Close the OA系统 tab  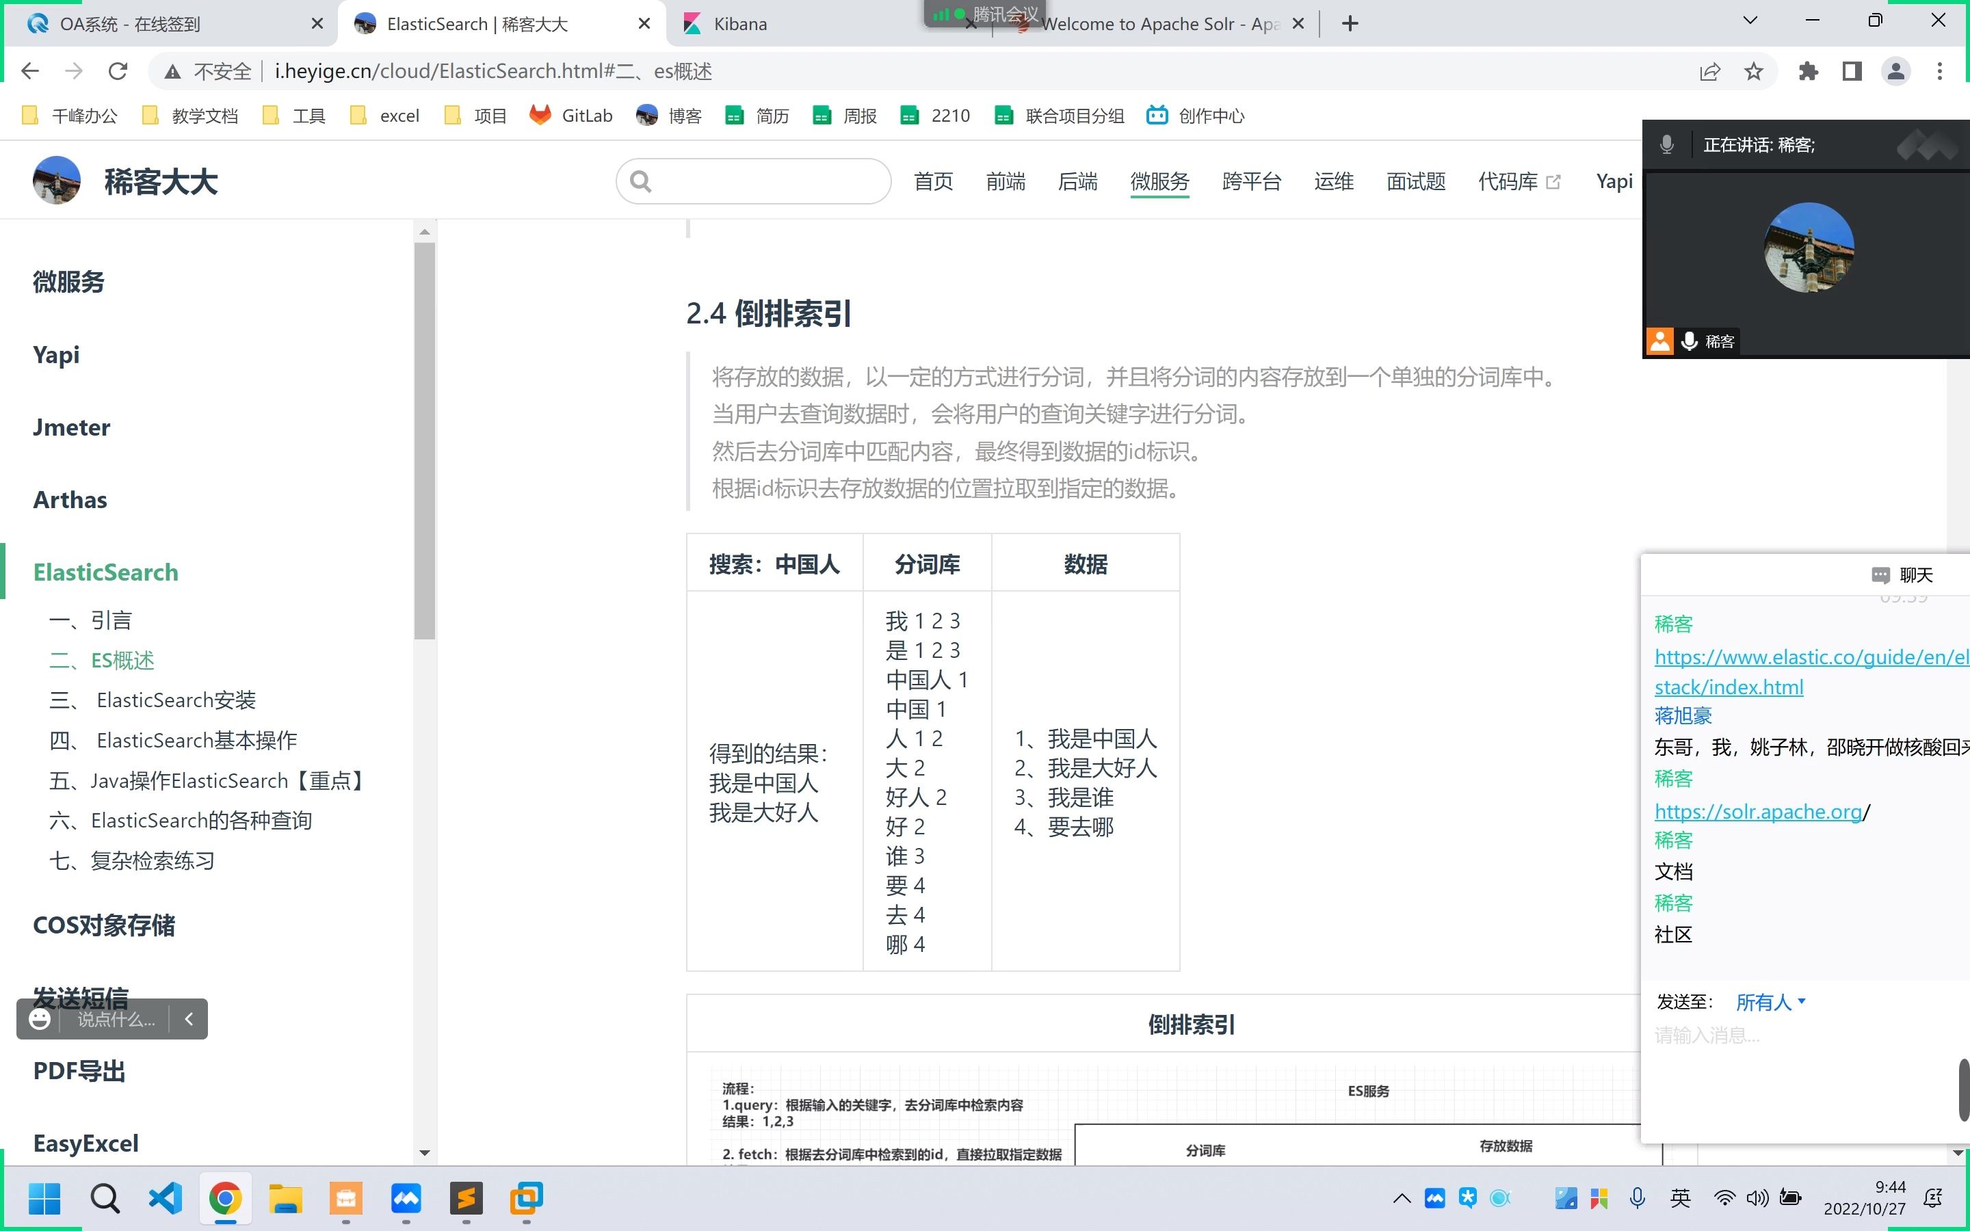tap(317, 24)
